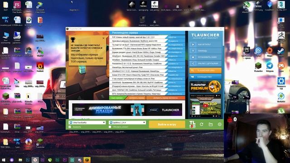Select the inventory.psd desktop file
The width and height of the screenshot is (290, 163).
tap(5, 21)
